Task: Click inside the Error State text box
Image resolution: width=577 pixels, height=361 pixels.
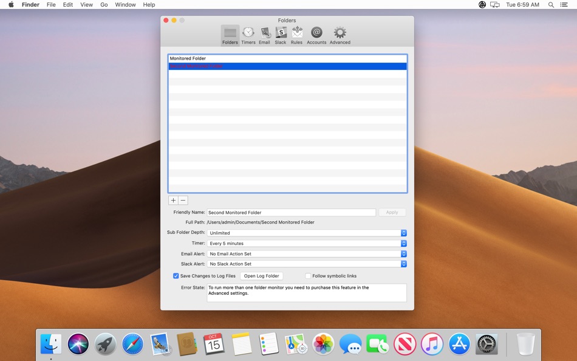Action: pos(307,293)
